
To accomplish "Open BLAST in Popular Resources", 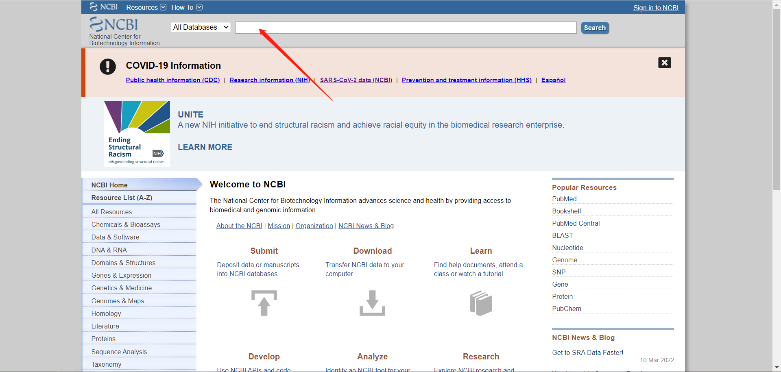I will point(563,235).
